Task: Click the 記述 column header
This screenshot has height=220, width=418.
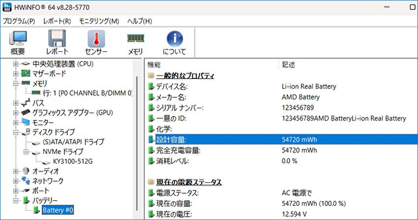Action: coord(289,64)
